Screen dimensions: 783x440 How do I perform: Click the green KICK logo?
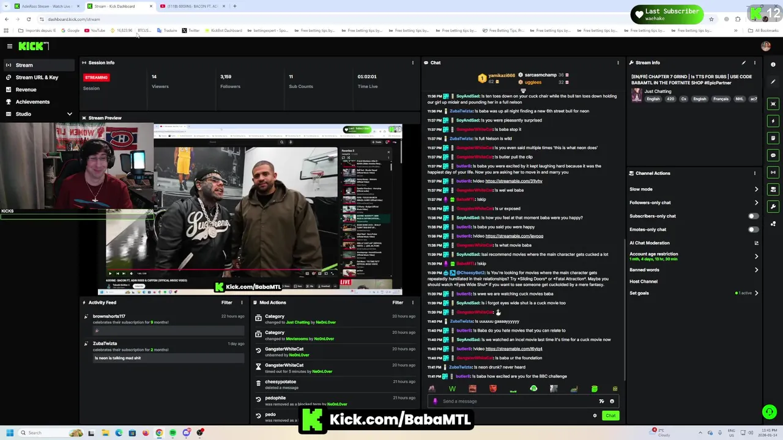pos(34,46)
